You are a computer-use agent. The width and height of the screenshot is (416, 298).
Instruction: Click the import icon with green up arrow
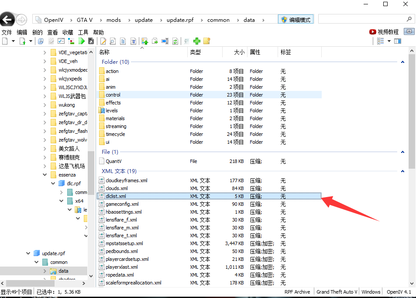coord(144,41)
